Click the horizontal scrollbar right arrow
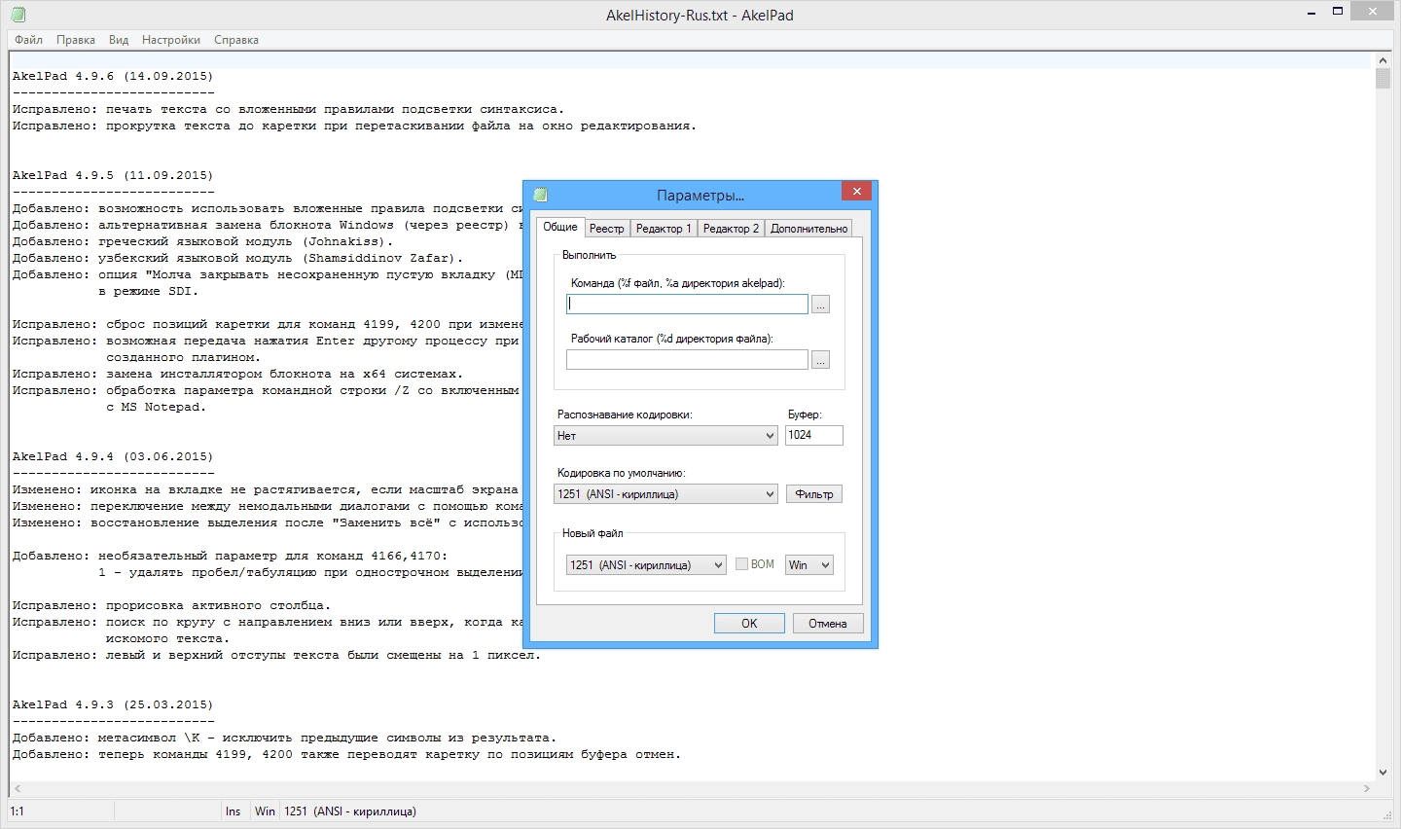The height and width of the screenshot is (829, 1401). point(1367,788)
